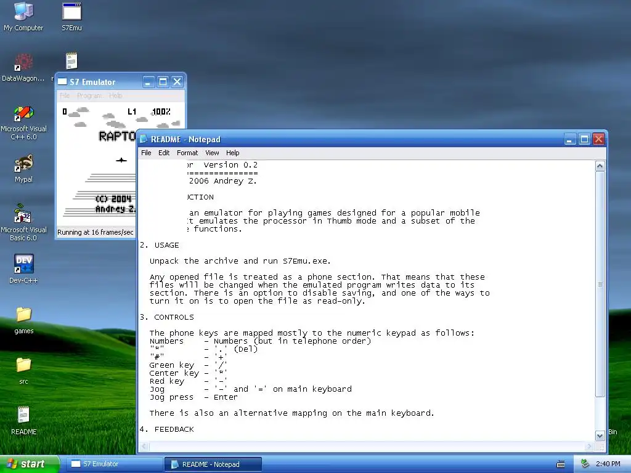Click the 'Running at 16 frames/sec' status bar
The height and width of the screenshot is (473, 631).
coord(96,232)
